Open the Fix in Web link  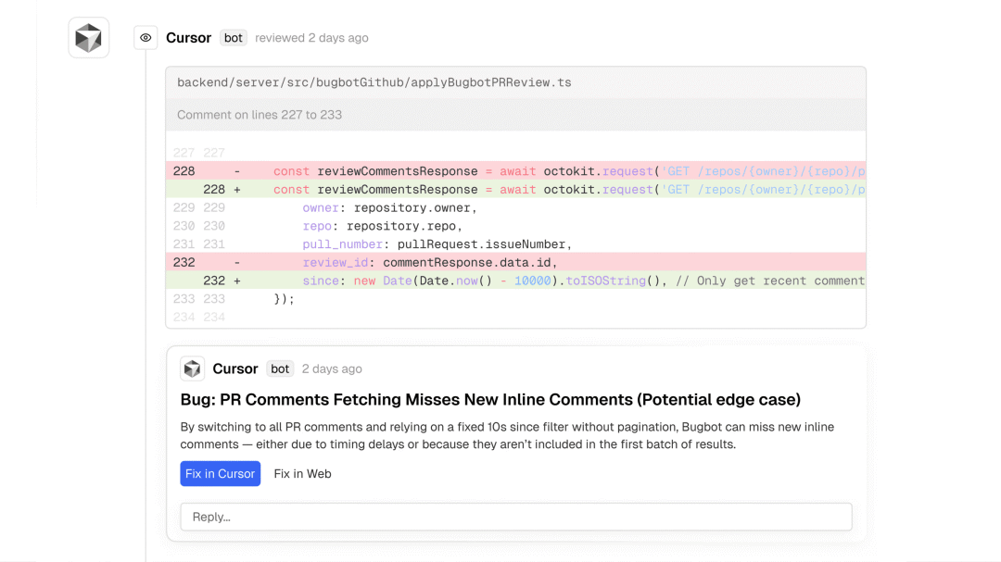pos(302,473)
